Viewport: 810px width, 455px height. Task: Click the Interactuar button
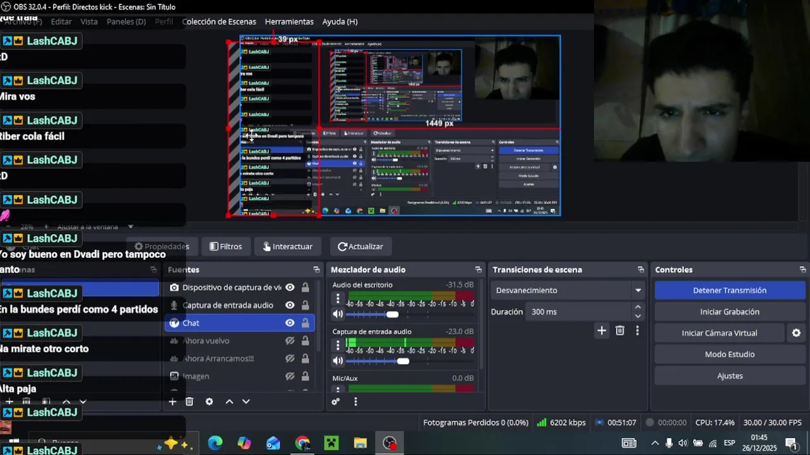[287, 246]
